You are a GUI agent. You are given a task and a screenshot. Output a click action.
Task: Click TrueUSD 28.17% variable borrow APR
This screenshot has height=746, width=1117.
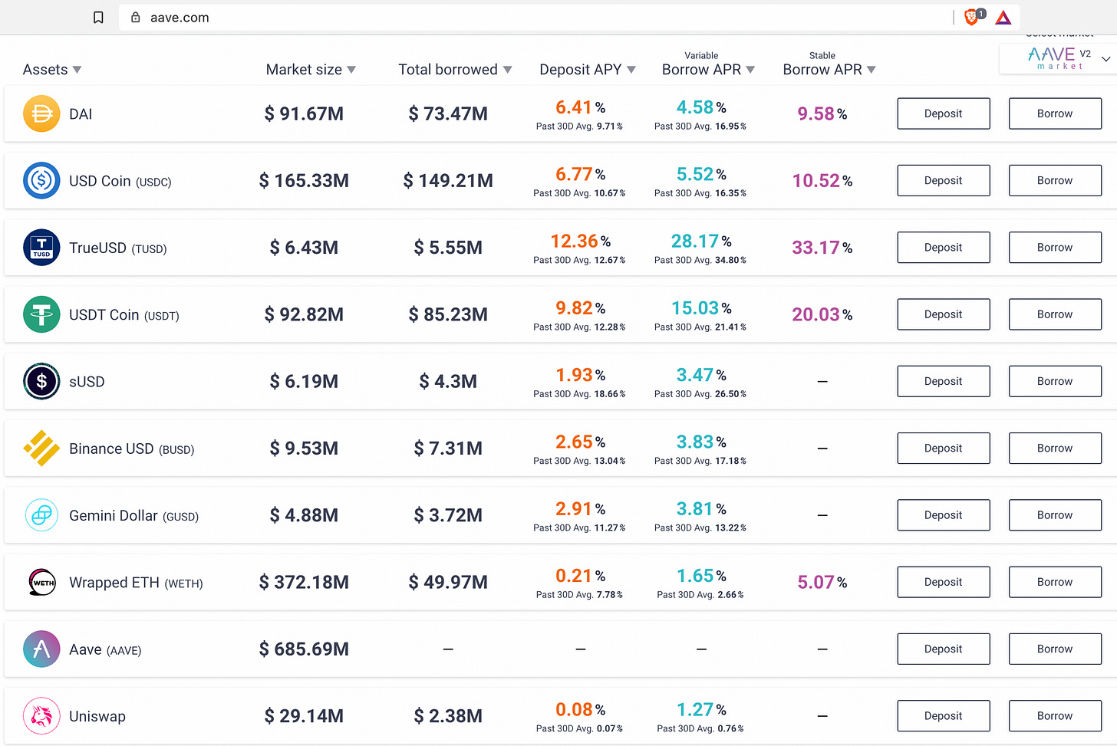coord(701,242)
